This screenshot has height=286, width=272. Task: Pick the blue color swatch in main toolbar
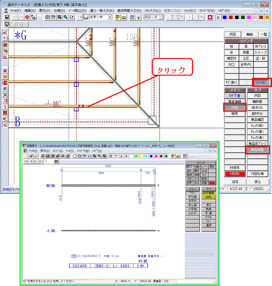click(225, 17)
